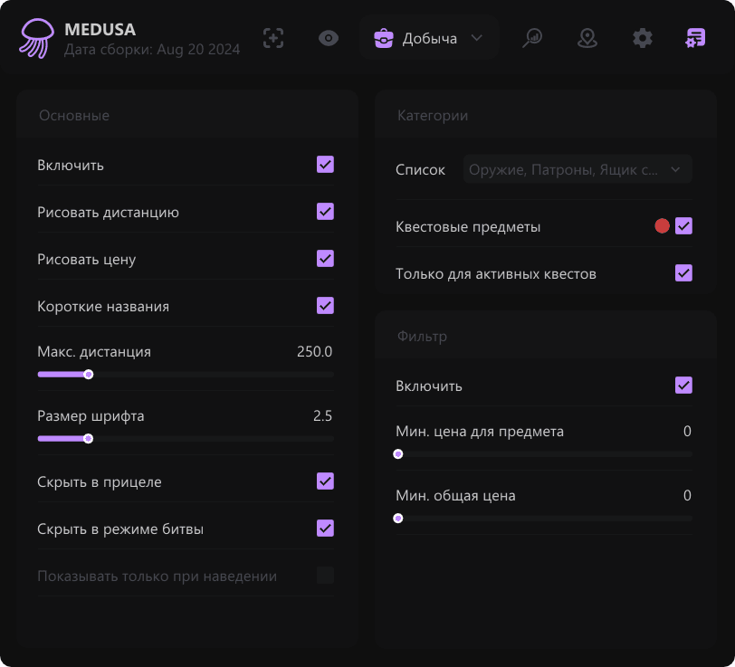Click the Medusa jellyfish logo

[x=37, y=38]
